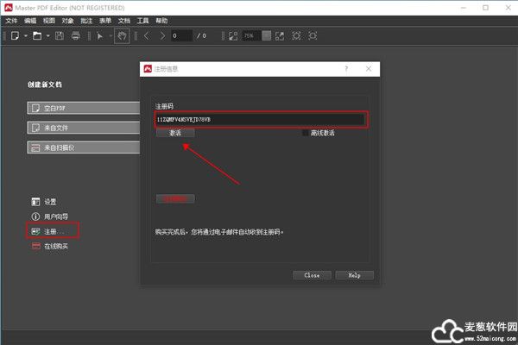The width and height of the screenshot is (518, 345).
Task: Open the 帮助 menu
Action: point(161,19)
